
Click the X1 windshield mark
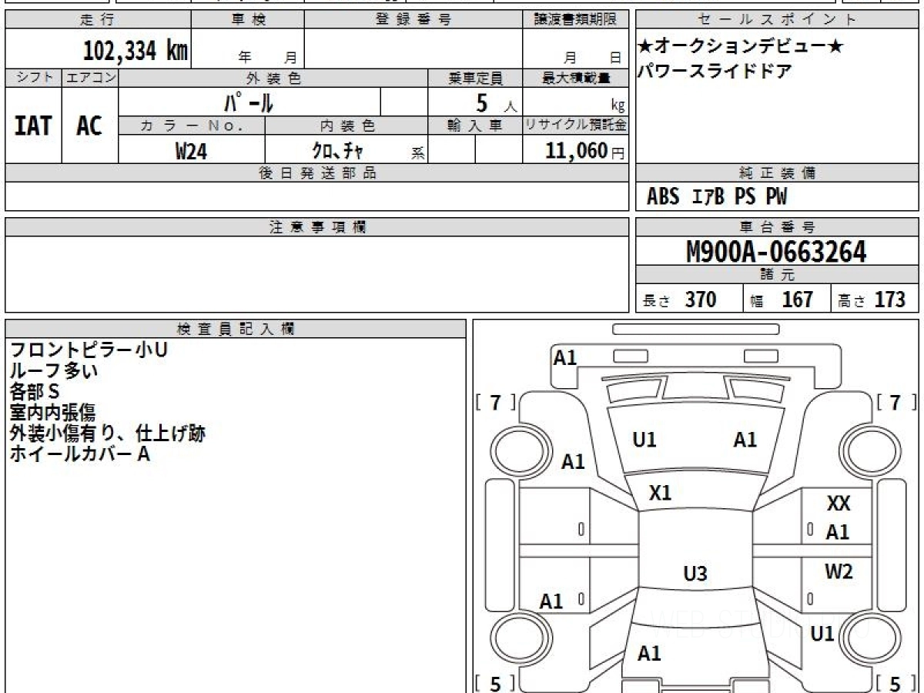click(x=660, y=493)
